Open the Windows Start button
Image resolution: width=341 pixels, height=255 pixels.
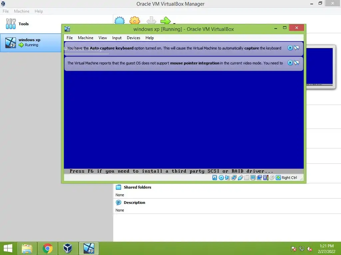coord(8,248)
